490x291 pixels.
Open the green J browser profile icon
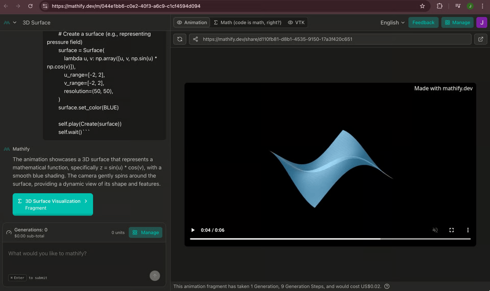tap(470, 6)
